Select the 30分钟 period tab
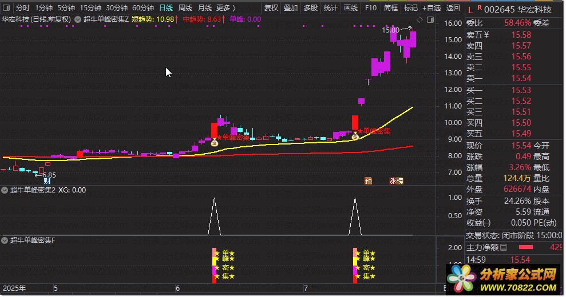This screenshot has width=566, height=297. click(x=117, y=7)
